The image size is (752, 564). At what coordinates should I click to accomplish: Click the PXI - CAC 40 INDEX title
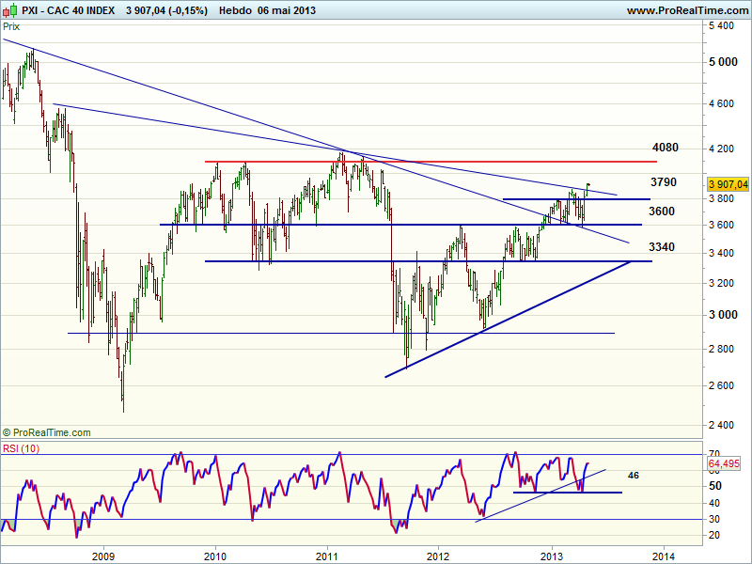[70, 10]
